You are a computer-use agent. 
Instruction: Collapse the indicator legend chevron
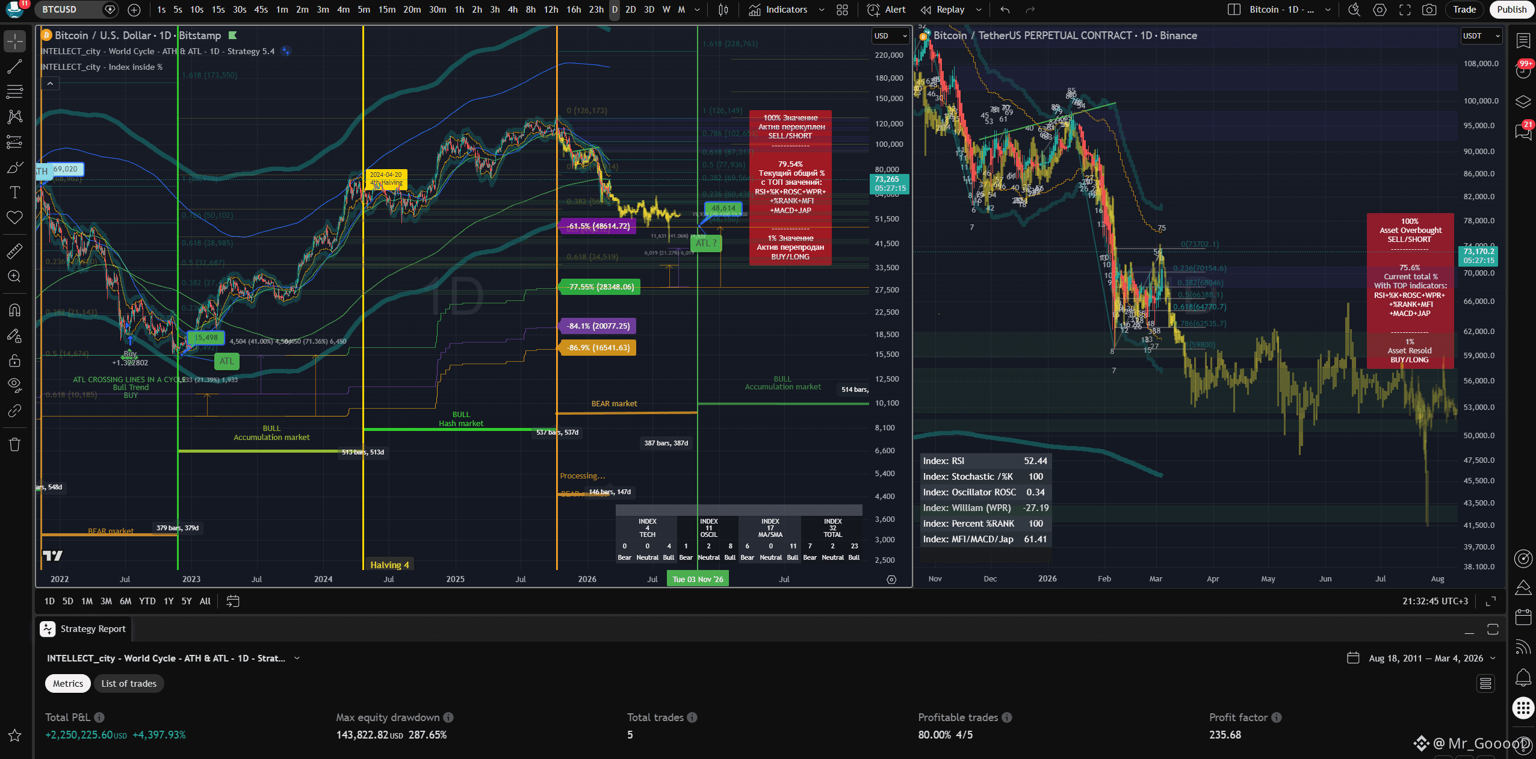51,84
